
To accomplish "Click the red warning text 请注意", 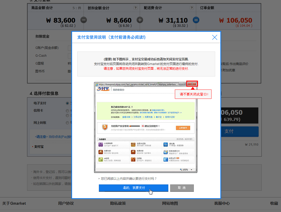I will click(146, 69).
